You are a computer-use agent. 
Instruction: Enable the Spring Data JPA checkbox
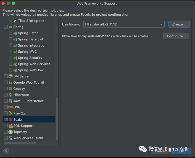coord(11,39)
